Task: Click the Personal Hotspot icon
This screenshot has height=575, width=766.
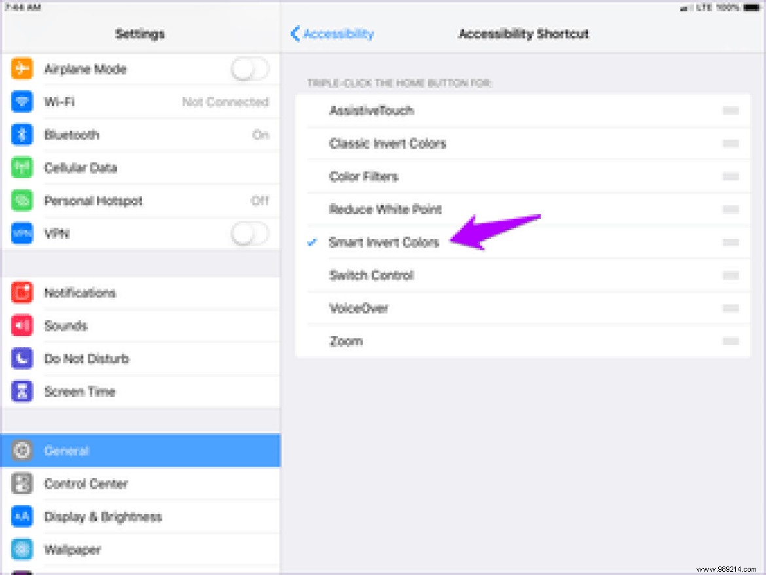Action: [x=24, y=200]
